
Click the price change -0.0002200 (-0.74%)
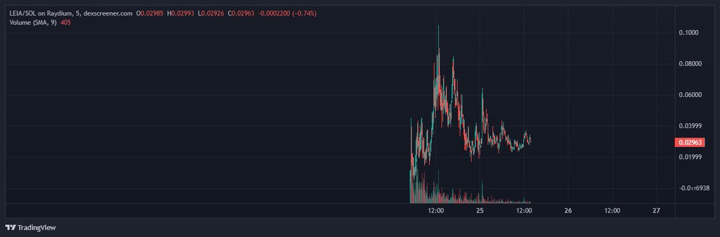coord(288,13)
